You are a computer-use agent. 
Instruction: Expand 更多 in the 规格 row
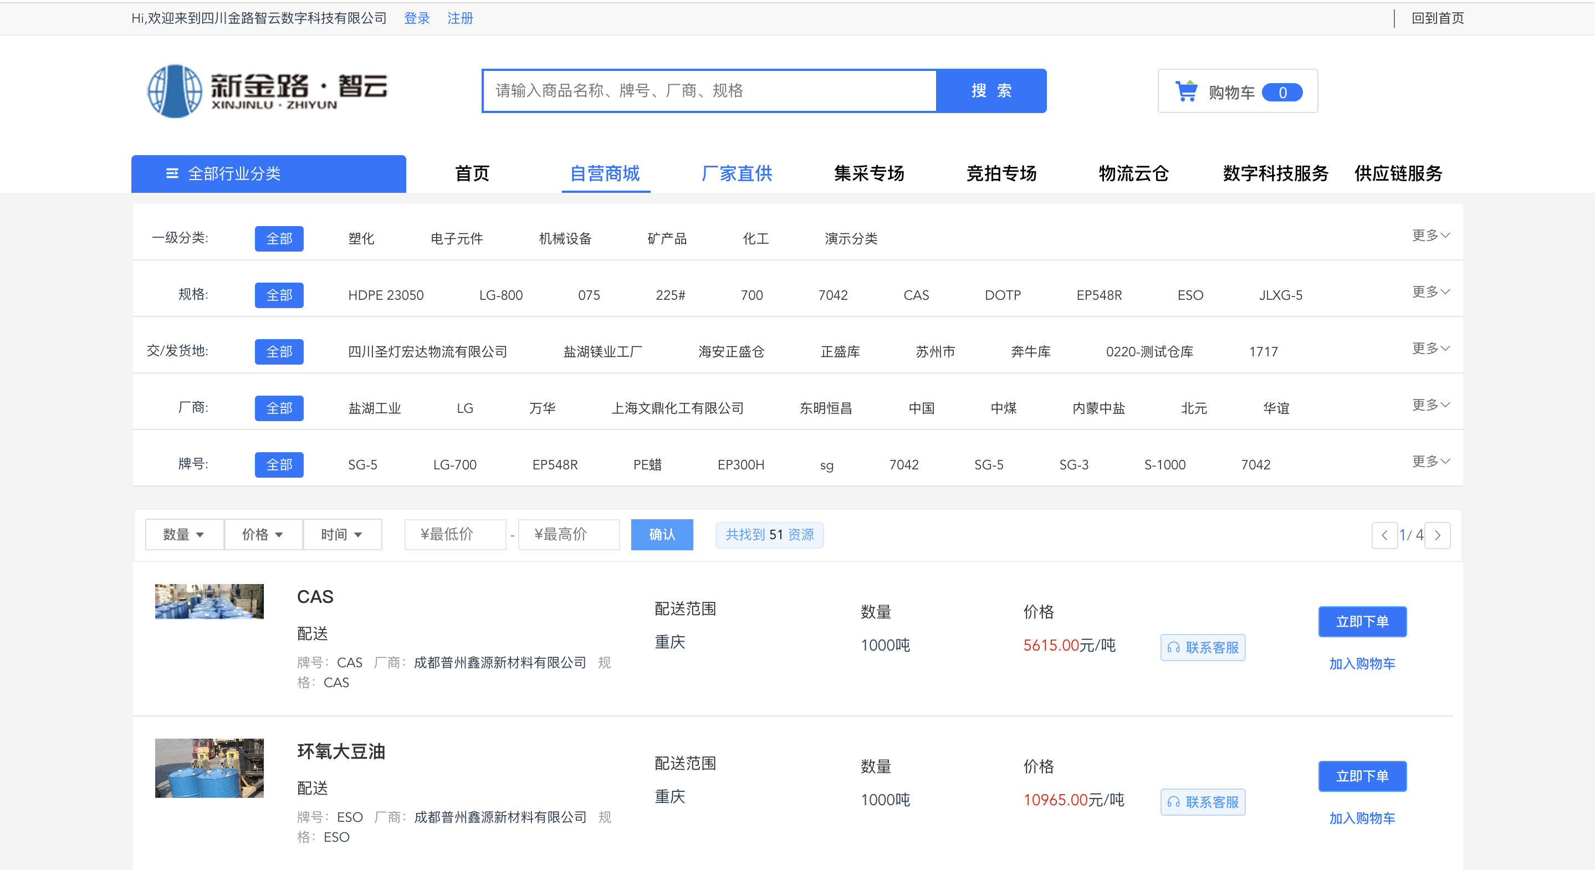coord(1431,291)
